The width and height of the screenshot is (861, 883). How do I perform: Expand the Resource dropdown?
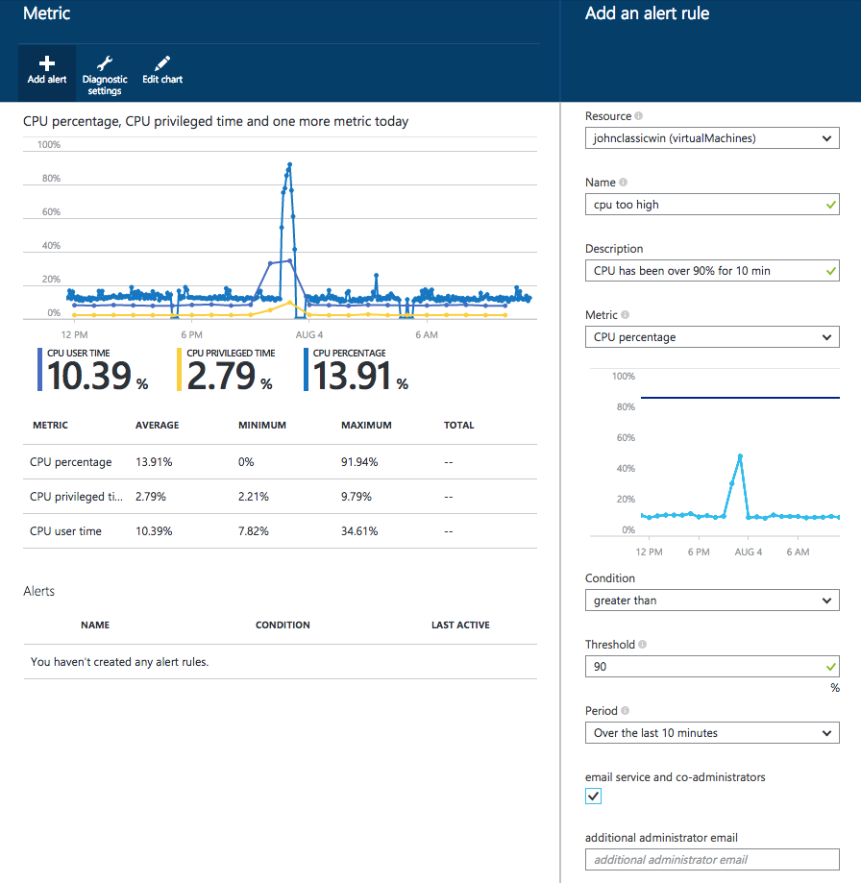[x=711, y=138]
